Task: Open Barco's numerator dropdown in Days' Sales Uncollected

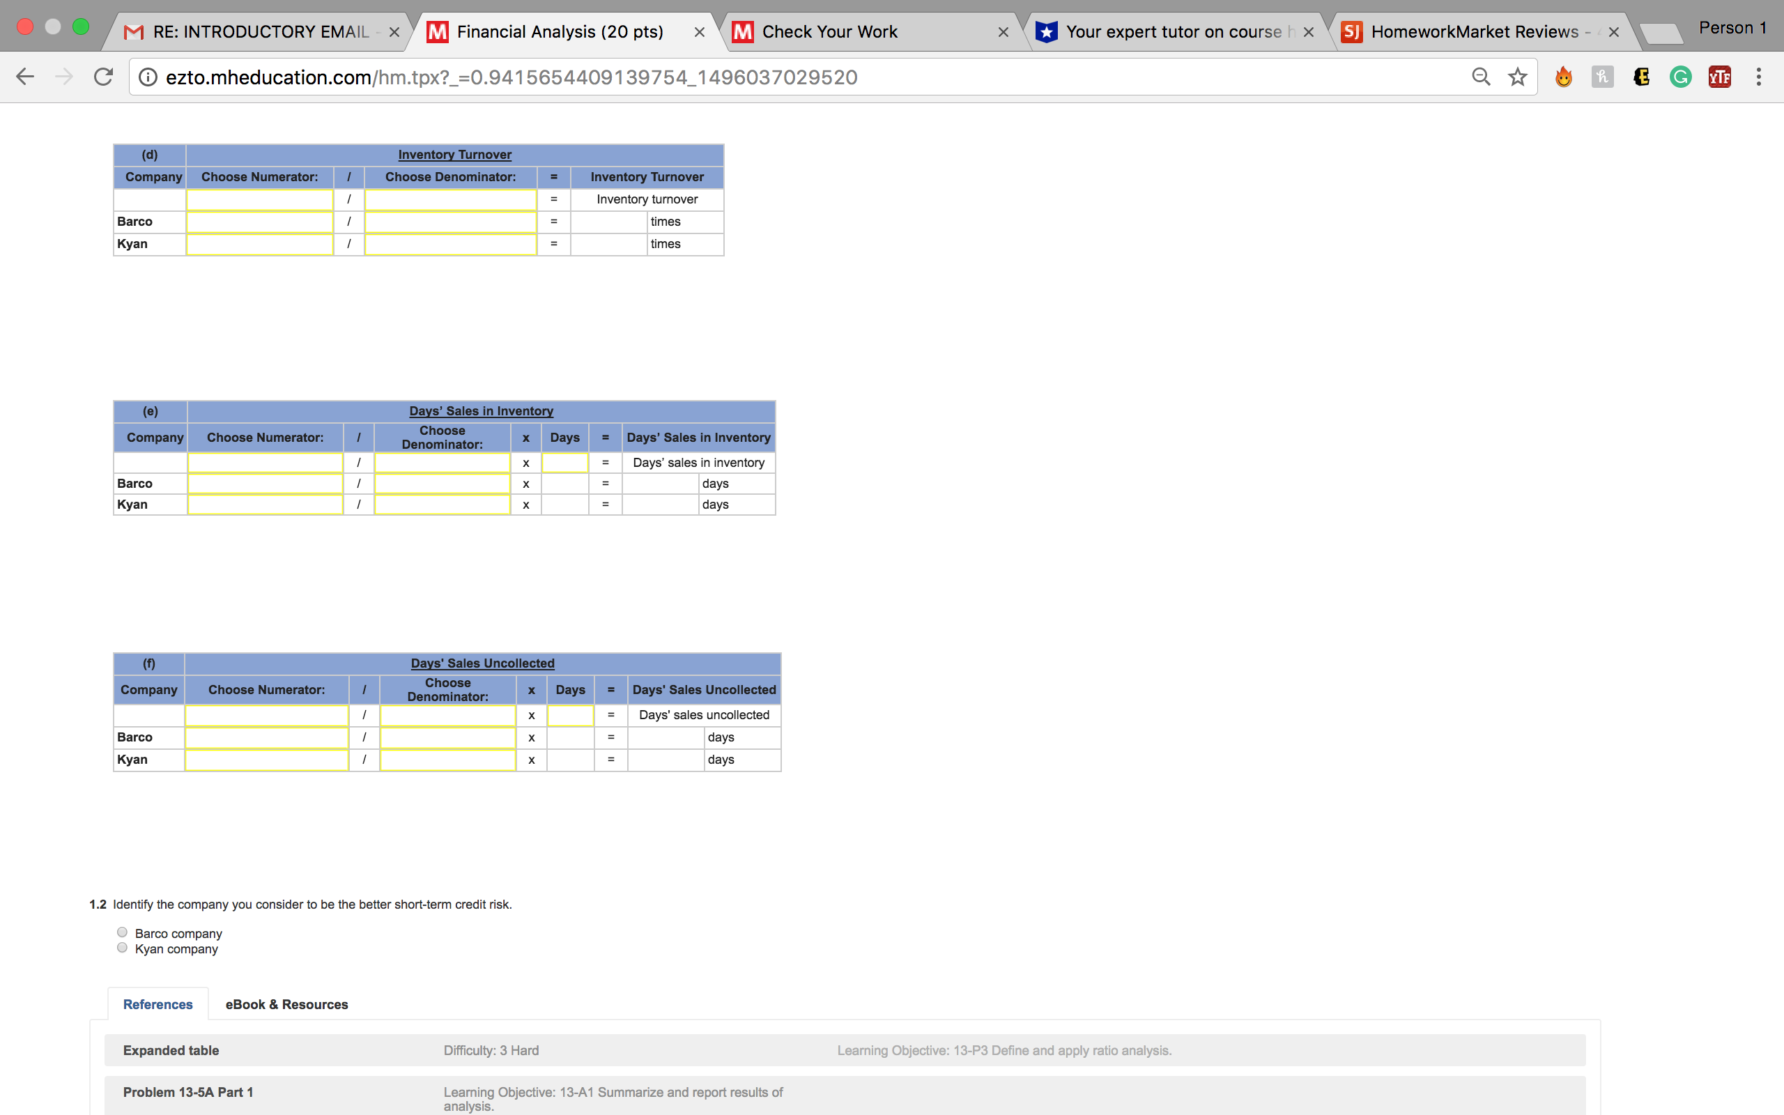Action: click(266, 737)
